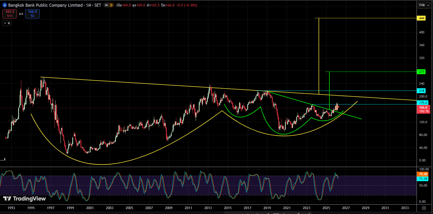Click the 1993 label on the time axis

(x=11, y=208)
